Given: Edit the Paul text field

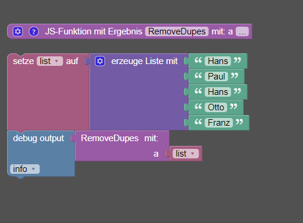Looking at the screenshot, I should coord(216,77).
